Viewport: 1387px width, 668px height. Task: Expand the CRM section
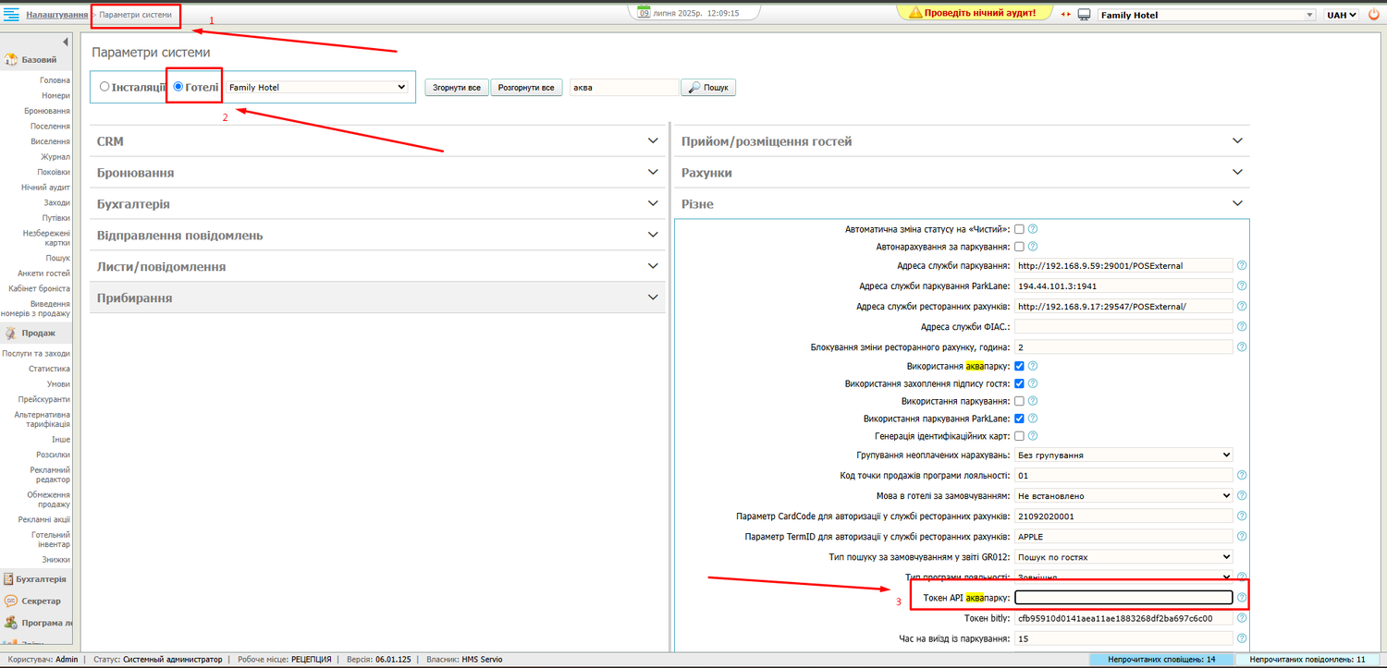click(x=377, y=141)
